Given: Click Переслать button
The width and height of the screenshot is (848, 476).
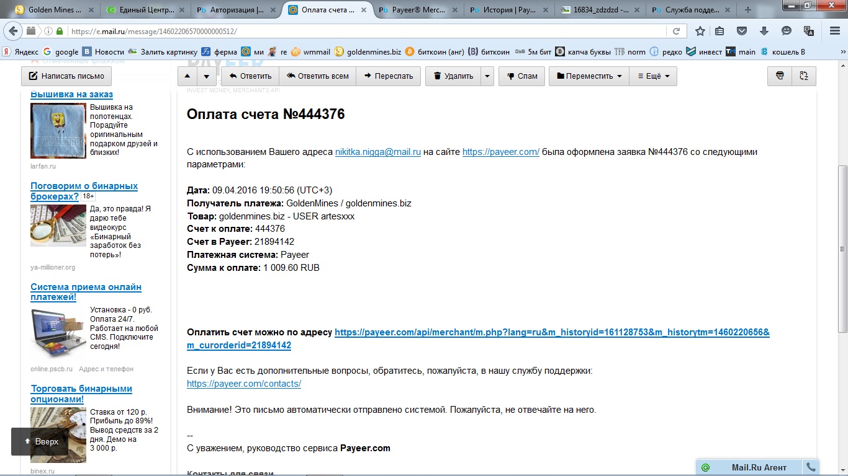Looking at the screenshot, I should [389, 76].
